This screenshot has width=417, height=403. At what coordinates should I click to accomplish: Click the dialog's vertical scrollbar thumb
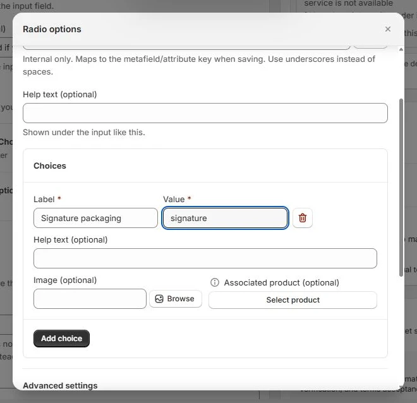tap(401, 188)
